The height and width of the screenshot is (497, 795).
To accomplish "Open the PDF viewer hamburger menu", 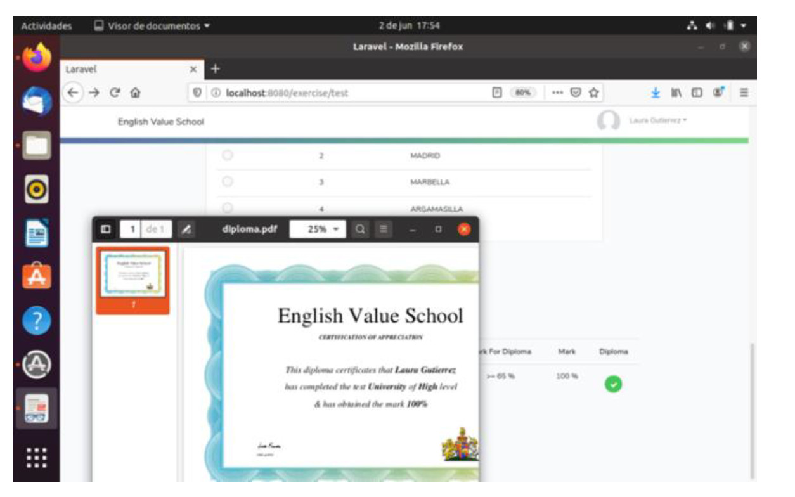I will pos(382,229).
